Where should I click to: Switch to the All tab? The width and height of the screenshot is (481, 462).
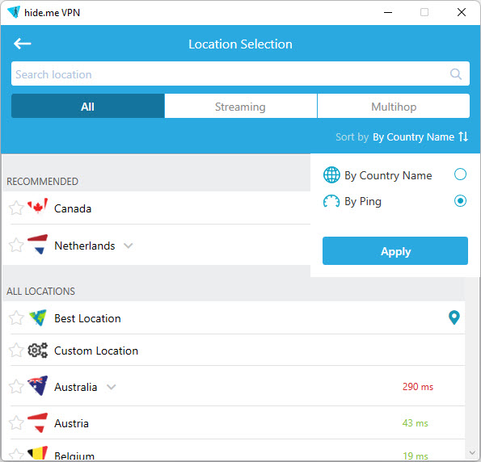(x=88, y=106)
